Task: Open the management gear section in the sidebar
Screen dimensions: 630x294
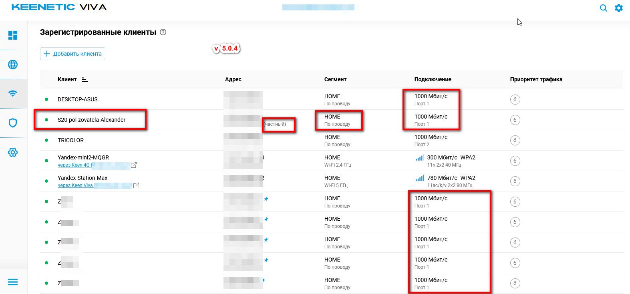Action: [13, 152]
